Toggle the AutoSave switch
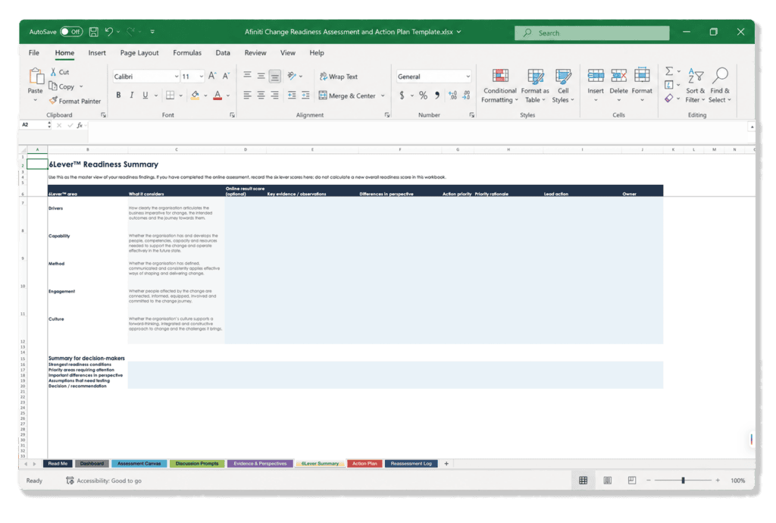The image size is (776, 523). (71, 32)
